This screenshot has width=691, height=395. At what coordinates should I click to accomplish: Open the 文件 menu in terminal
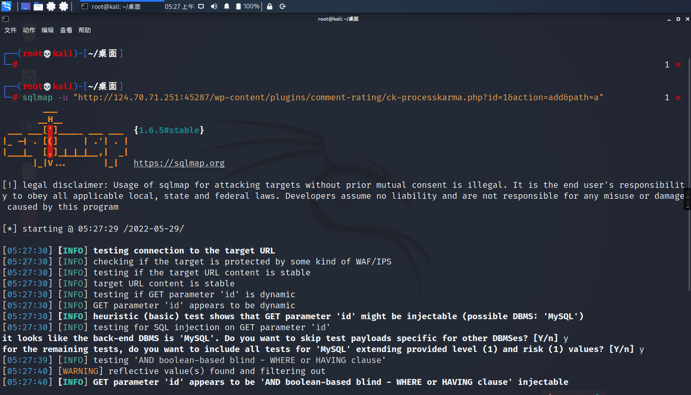pos(11,30)
